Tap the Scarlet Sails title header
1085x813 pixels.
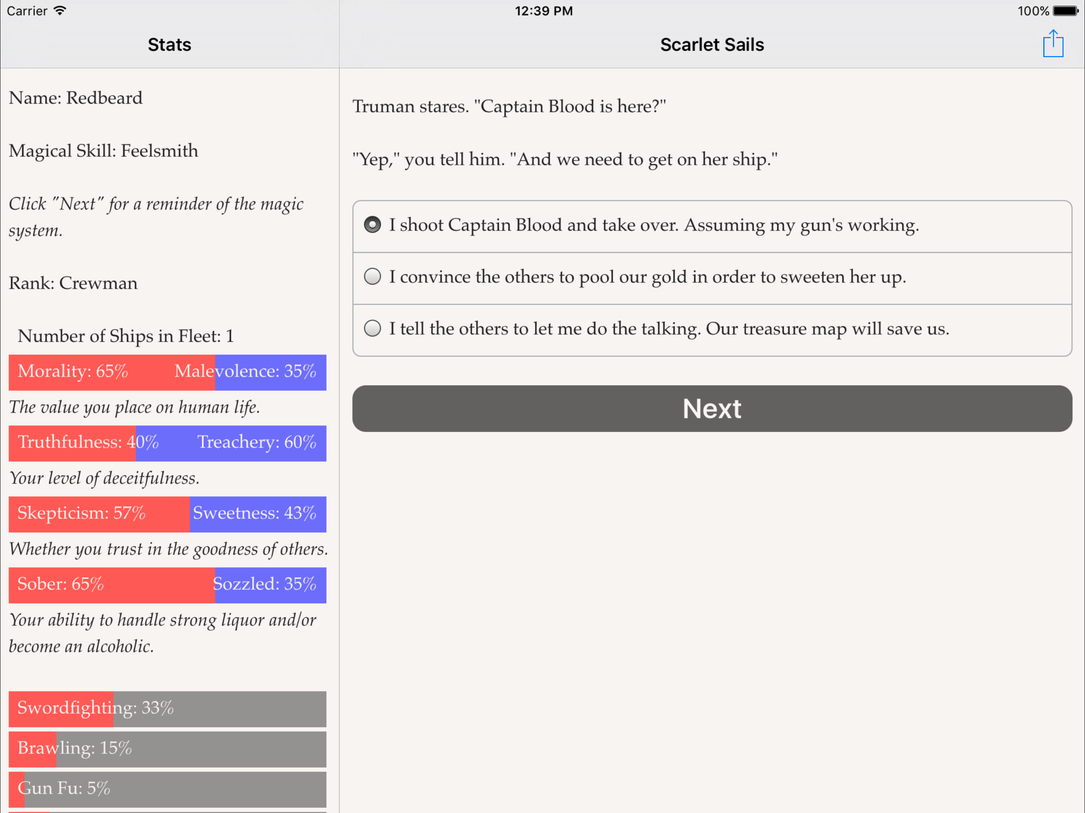point(712,44)
